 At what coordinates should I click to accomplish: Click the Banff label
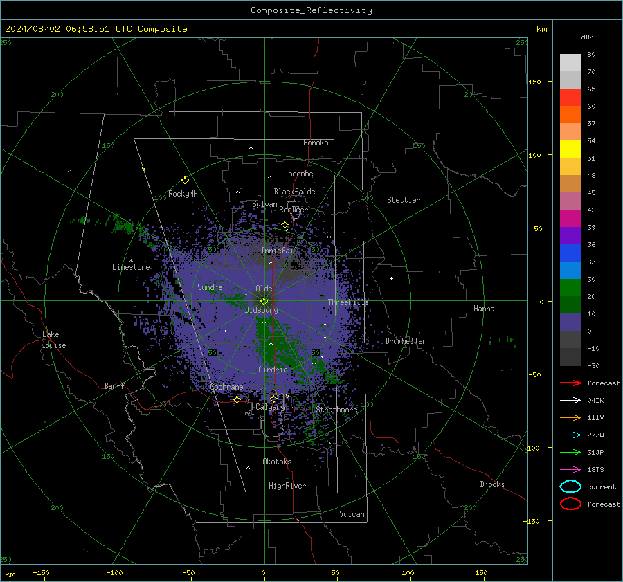coord(114,385)
